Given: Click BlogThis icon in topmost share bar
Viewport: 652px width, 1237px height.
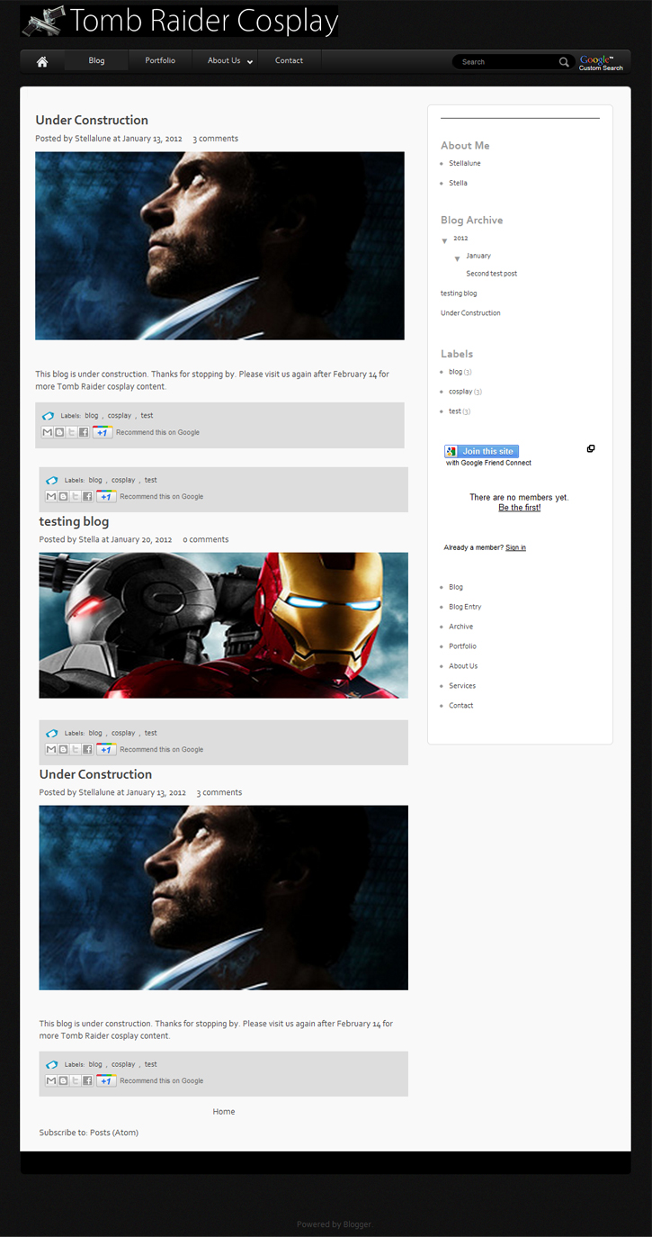Looking at the screenshot, I should [x=59, y=432].
